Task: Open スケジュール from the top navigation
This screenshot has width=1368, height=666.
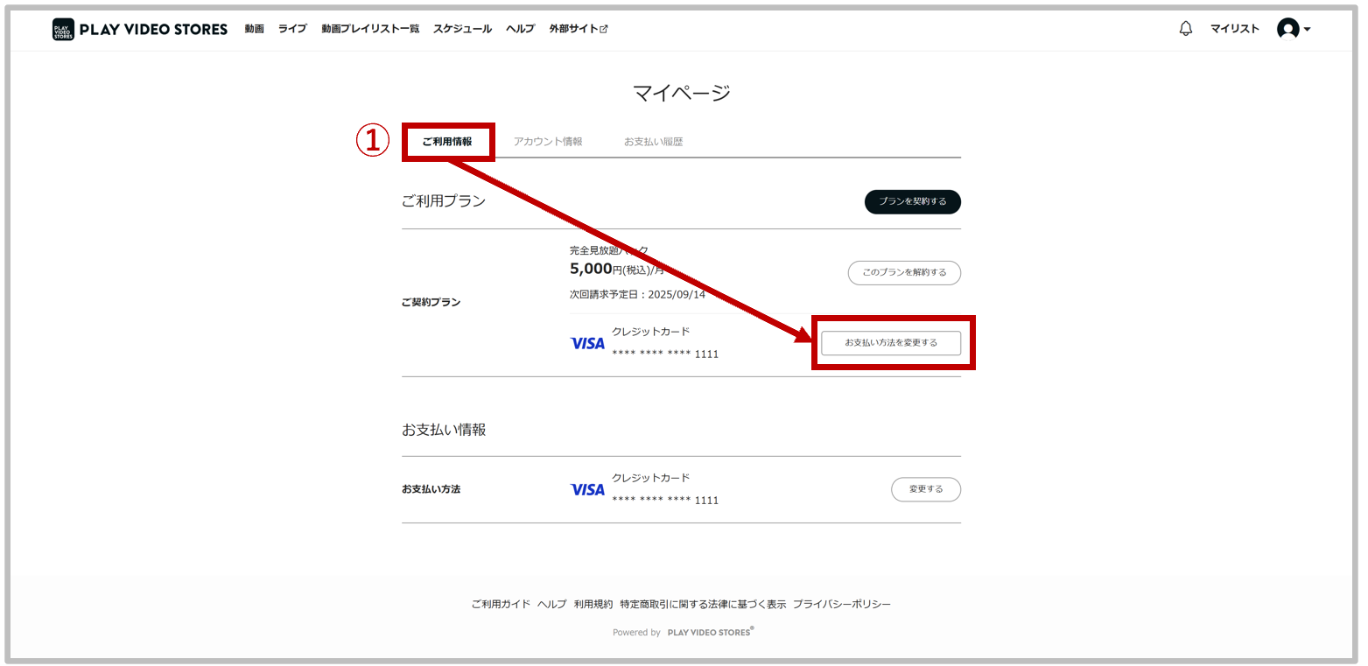Action: [x=462, y=29]
